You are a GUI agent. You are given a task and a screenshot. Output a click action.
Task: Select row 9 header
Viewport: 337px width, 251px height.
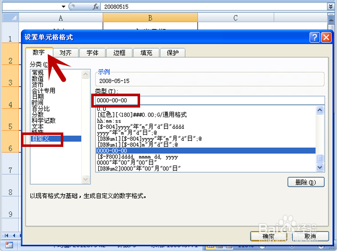[10, 207]
